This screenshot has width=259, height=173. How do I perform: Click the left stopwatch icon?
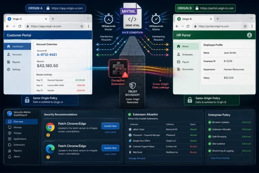point(108,19)
